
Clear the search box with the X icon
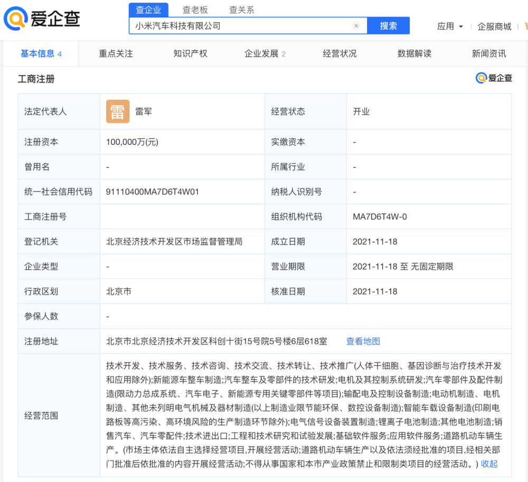coord(356,25)
